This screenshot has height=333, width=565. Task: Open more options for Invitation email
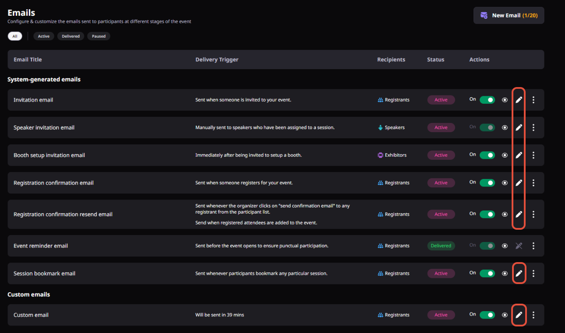[x=533, y=100]
